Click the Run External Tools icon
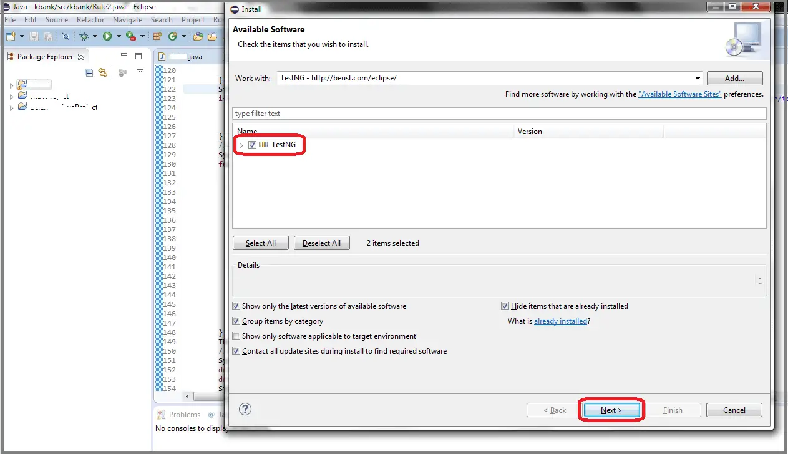This screenshot has height=454, width=788. coord(130,37)
